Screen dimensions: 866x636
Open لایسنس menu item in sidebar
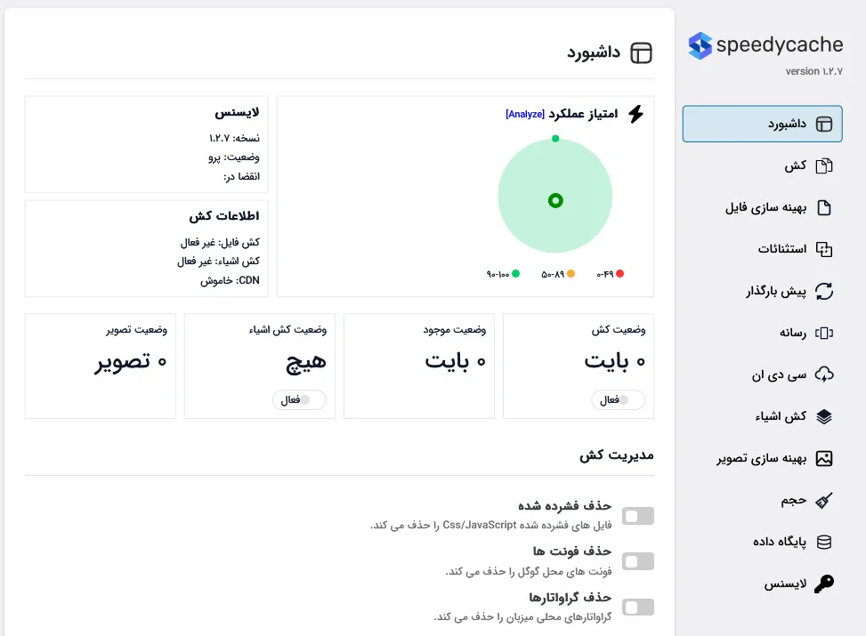762,584
